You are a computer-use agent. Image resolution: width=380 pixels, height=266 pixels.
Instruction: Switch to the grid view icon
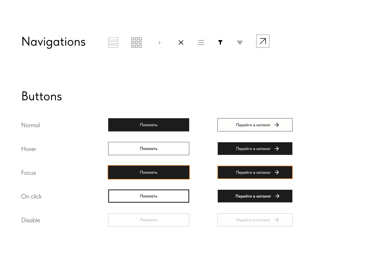click(136, 42)
